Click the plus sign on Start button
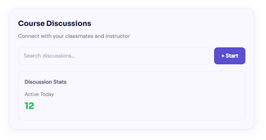Screen dimensions: 266x140 point(223,56)
